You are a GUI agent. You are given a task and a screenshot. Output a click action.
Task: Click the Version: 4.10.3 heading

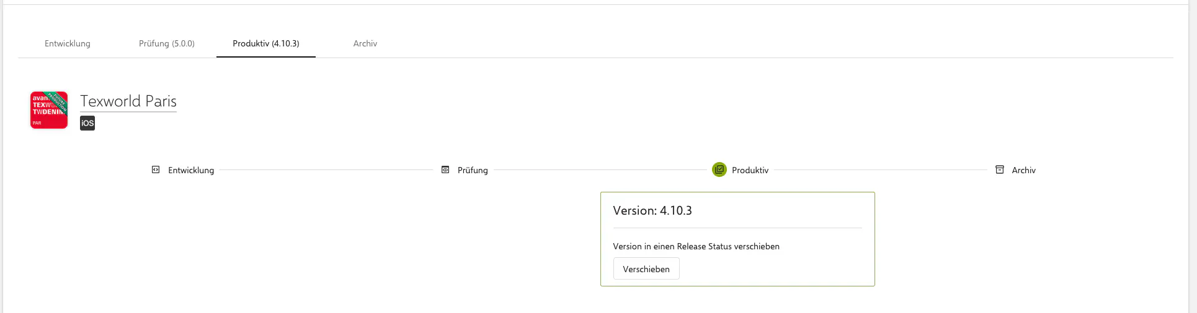(x=652, y=210)
